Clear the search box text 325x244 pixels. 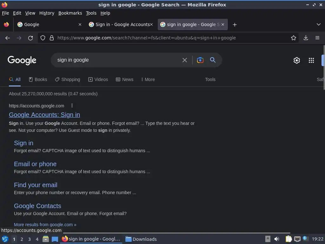(x=185, y=60)
